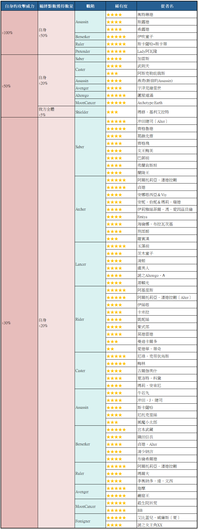Click the star rating beside 伊吹童子
The width and height of the screenshot is (198, 529).
pos(116,37)
